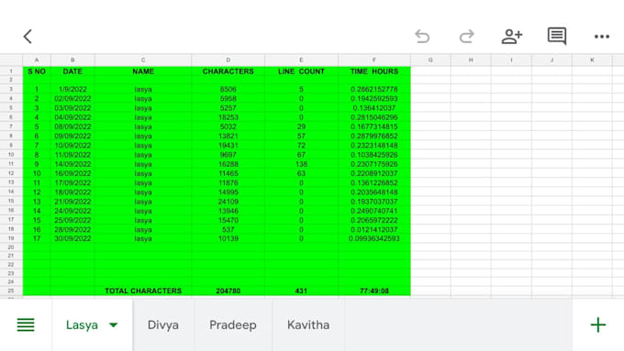Expand the Lasya tab dropdown arrow
The image size is (624, 351).
coord(114,325)
